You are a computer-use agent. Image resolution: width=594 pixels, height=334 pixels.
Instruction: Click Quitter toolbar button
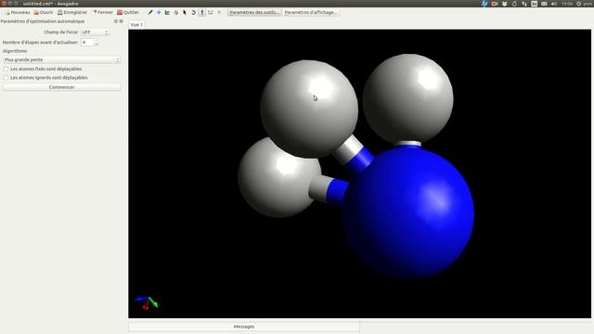coord(128,12)
